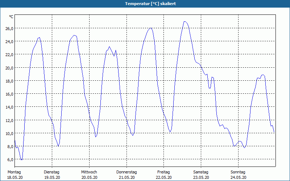290x181 pixels.
Task: Select the 20,0 axis value
Action: click(x=9, y=68)
